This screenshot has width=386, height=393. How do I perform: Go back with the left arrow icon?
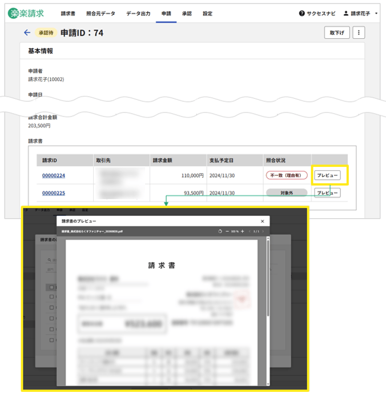tap(27, 33)
